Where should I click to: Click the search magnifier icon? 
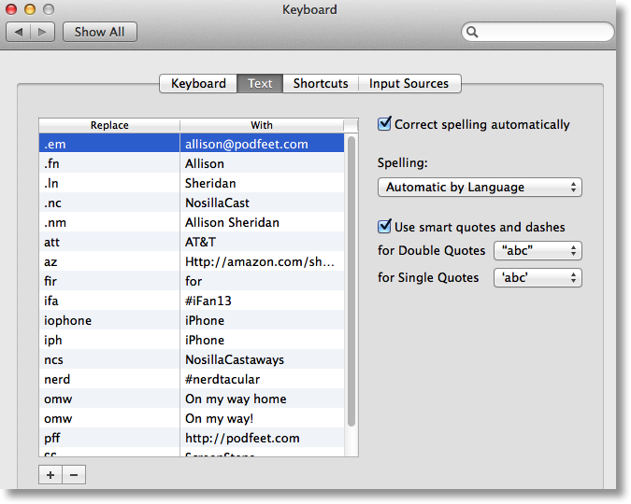473,32
